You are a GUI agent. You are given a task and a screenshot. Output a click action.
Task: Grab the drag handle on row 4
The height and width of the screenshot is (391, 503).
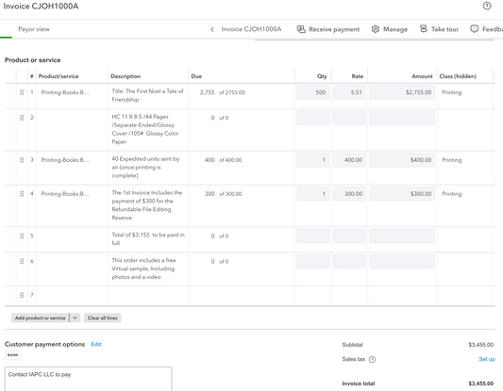click(22, 194)
